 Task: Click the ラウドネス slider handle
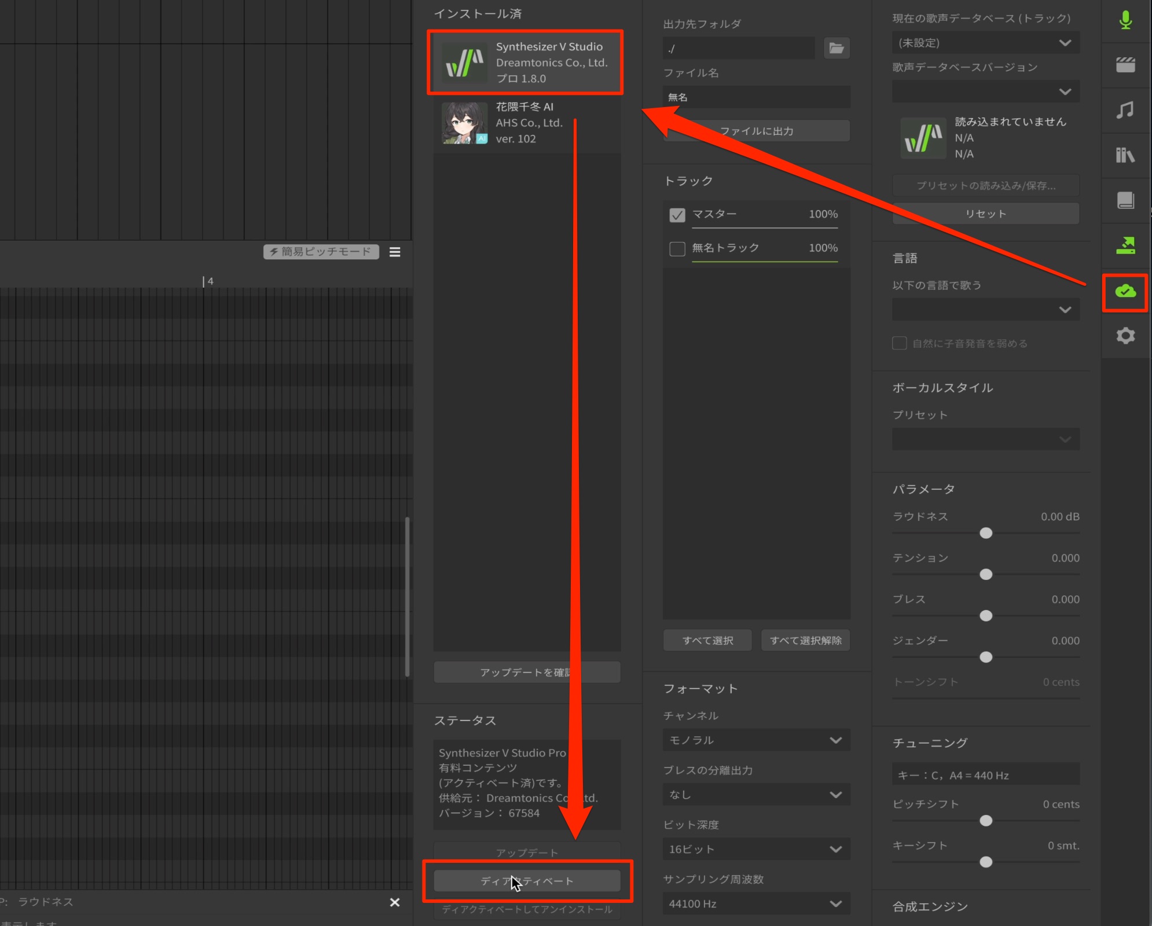[986, 533]
